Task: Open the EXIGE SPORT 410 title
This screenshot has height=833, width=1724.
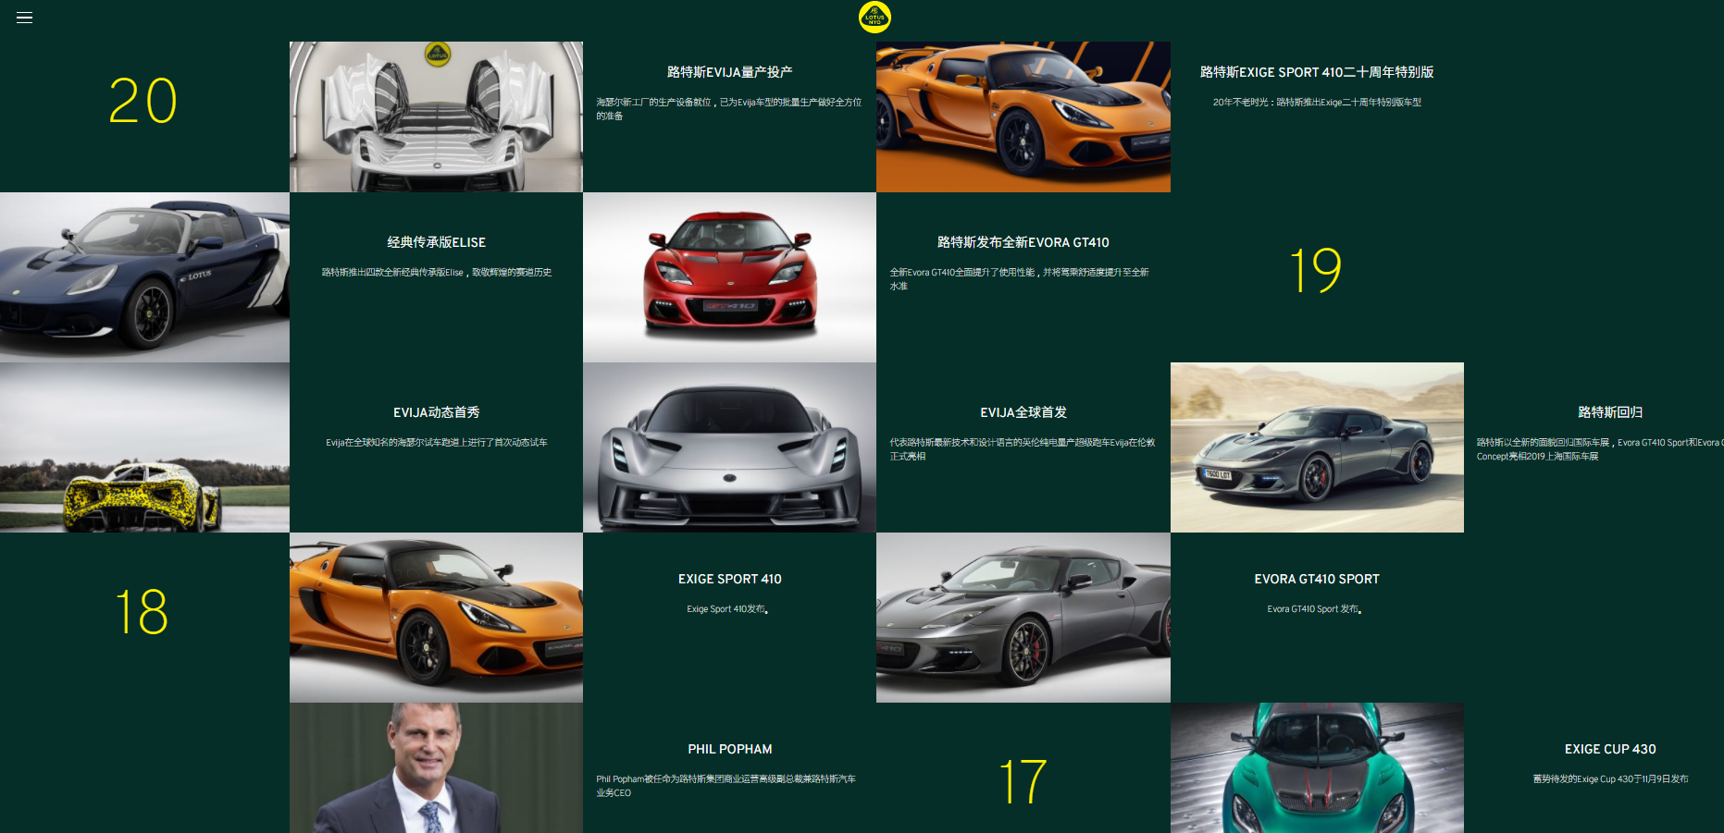Action: pos(729,579)
